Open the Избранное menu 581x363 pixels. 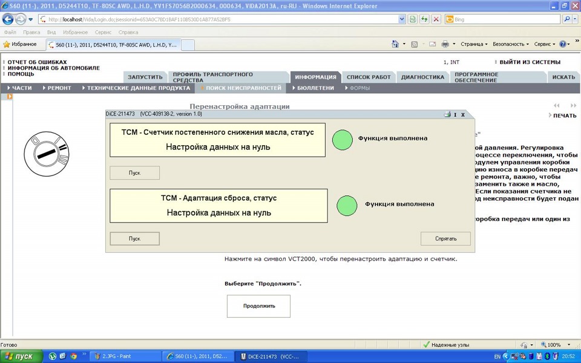click(x=75, y=32)
